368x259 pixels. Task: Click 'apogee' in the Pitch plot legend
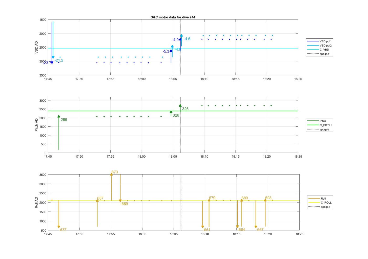324,129
